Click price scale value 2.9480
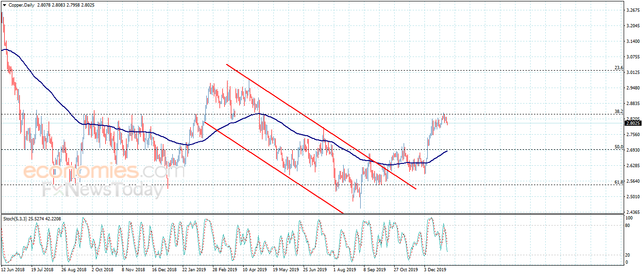643x275 pixels. 633,88
